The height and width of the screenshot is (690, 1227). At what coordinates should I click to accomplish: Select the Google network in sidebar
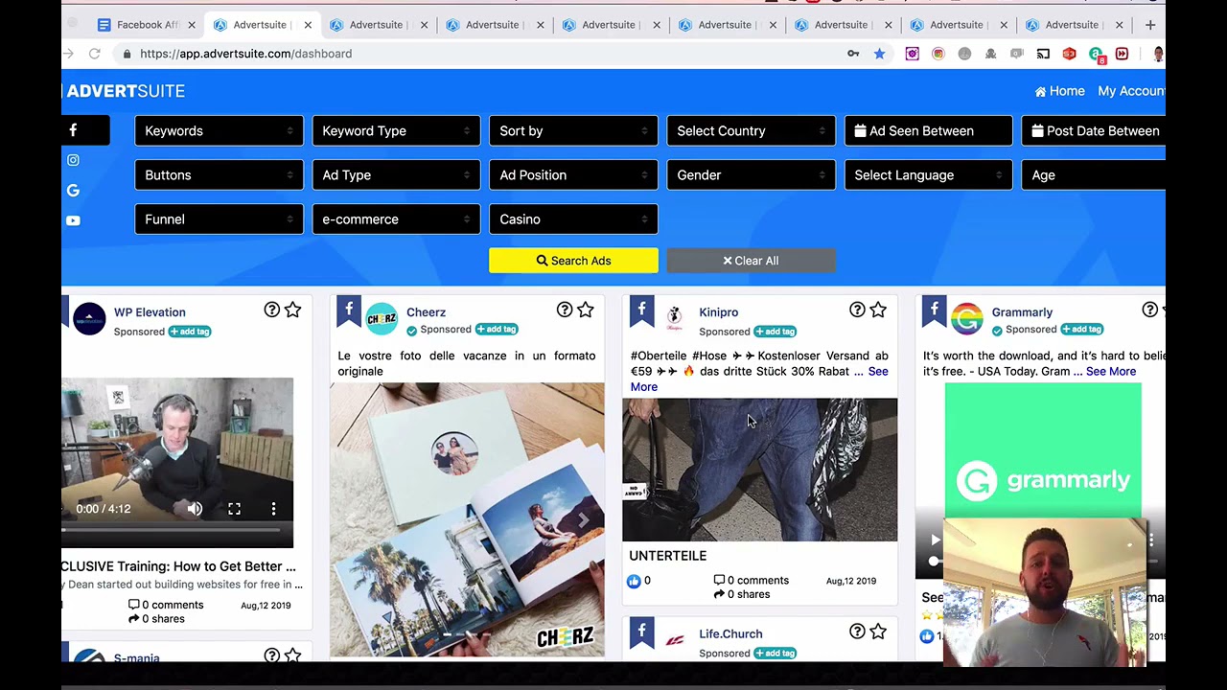(73, 191)
